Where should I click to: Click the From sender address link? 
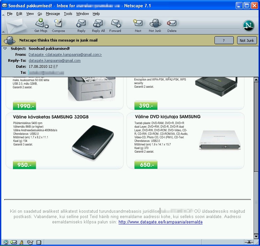(65, 55)
